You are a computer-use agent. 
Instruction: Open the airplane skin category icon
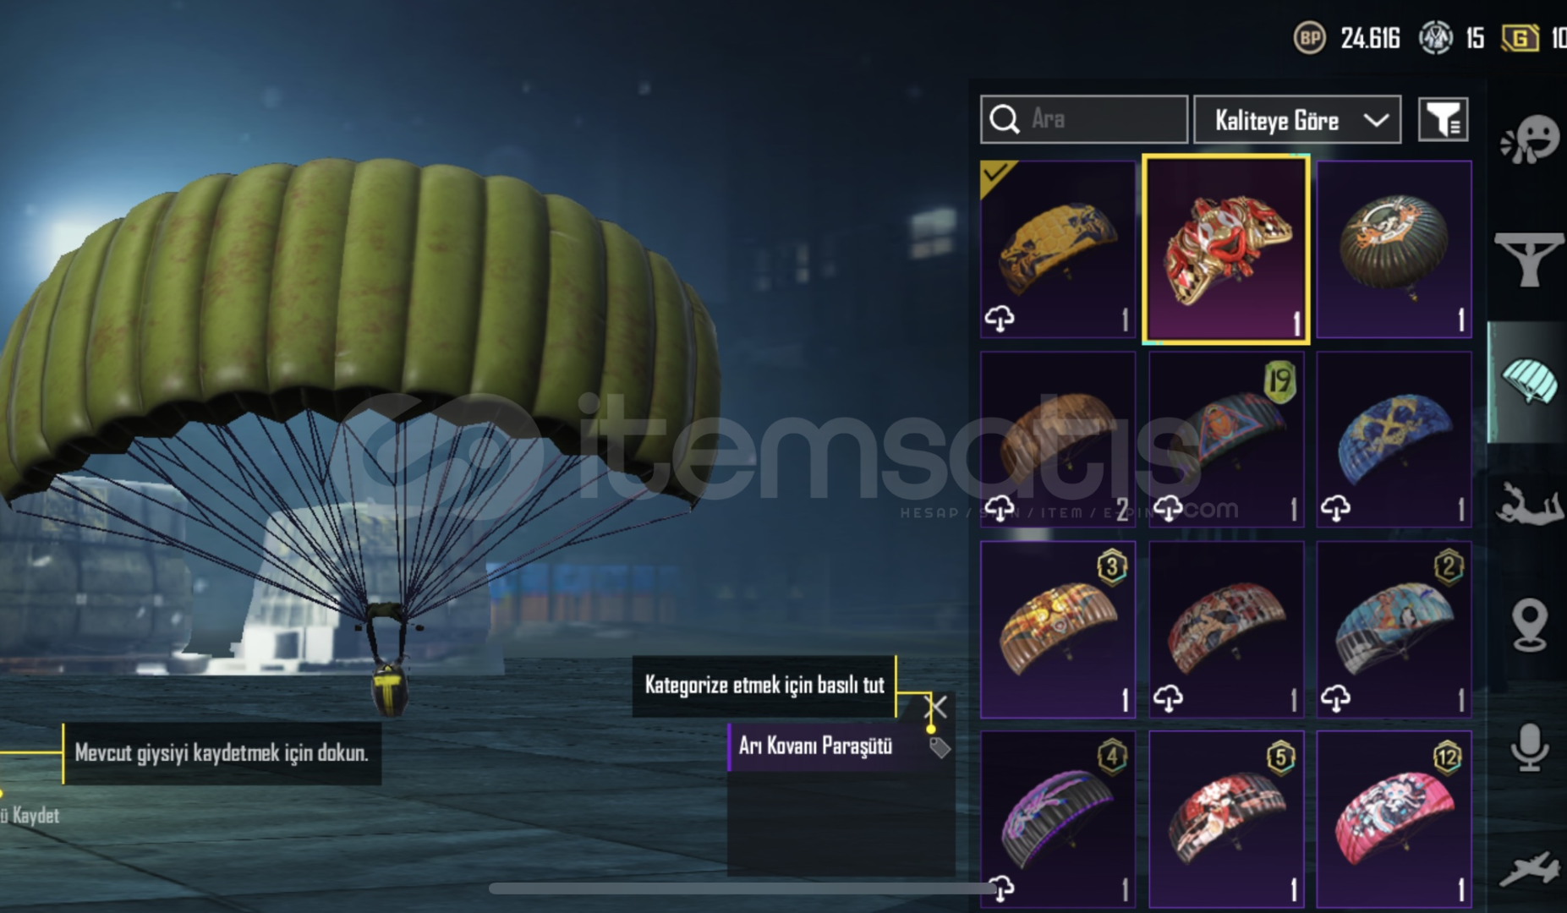[x=1529, y=869]
